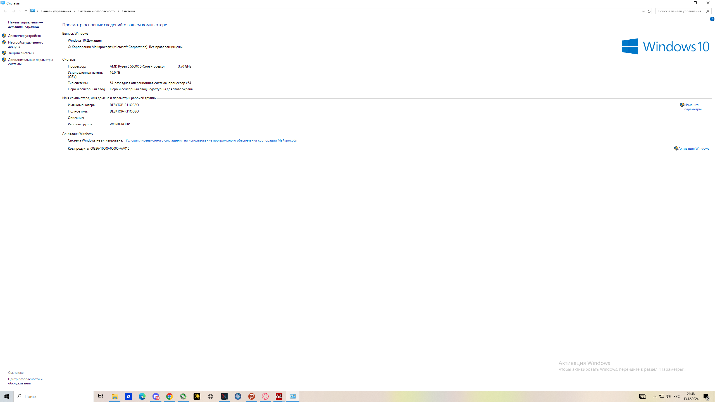Open the network status tray icon
Viewport: 715px width, 402px height.
662,396
